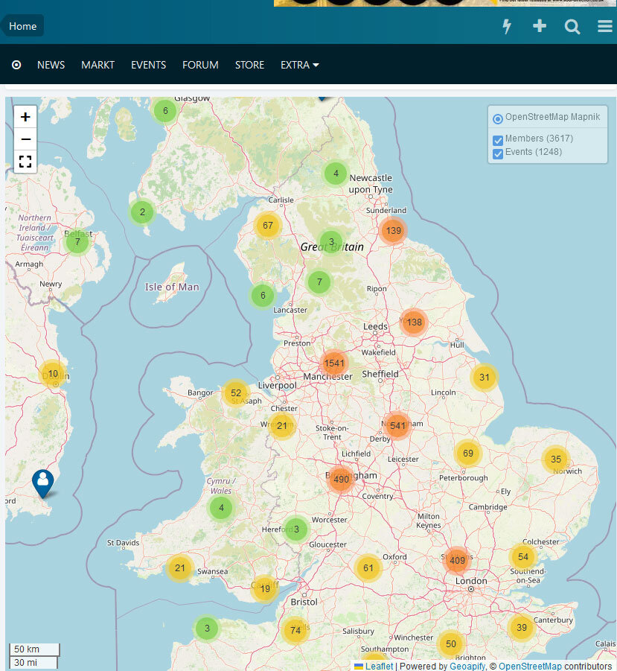Click the Great Britain map label

332,247
